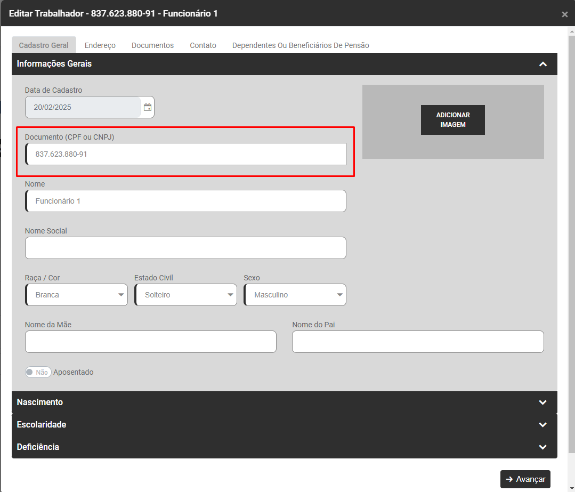Open the Estado Civil dropdown
The height and width of the screenshot is (492, 575).
click(186, 295)
